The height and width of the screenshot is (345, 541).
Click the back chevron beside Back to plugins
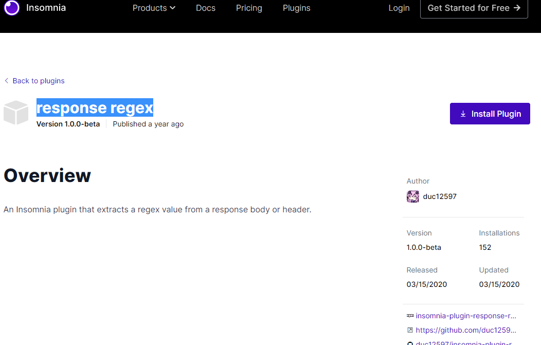point(7,80)
